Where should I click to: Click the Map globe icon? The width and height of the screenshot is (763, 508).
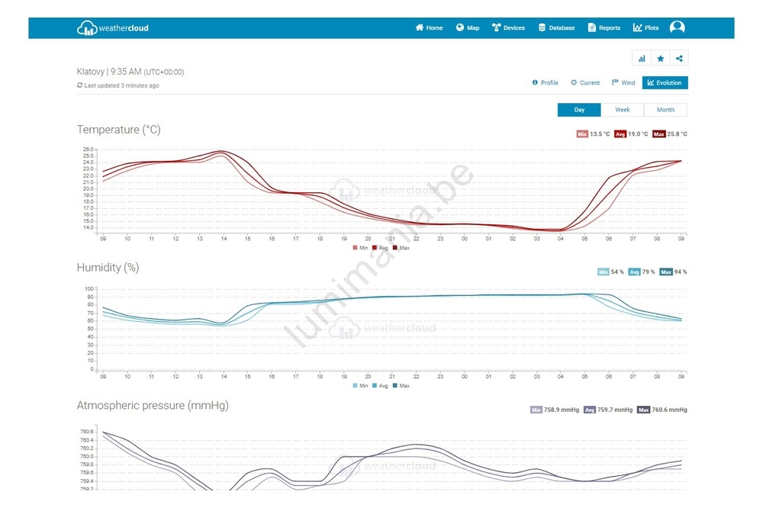[460, 27]
